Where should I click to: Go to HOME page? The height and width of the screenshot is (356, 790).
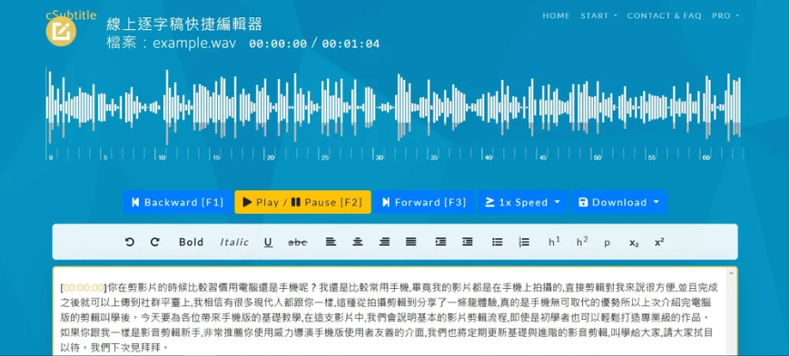[x=556, y=15]
